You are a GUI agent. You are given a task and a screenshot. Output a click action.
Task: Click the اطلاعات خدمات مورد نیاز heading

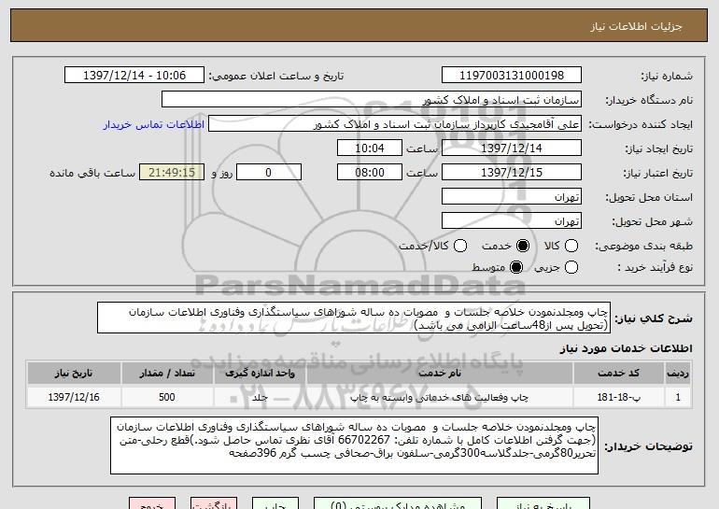coord(626,348)
